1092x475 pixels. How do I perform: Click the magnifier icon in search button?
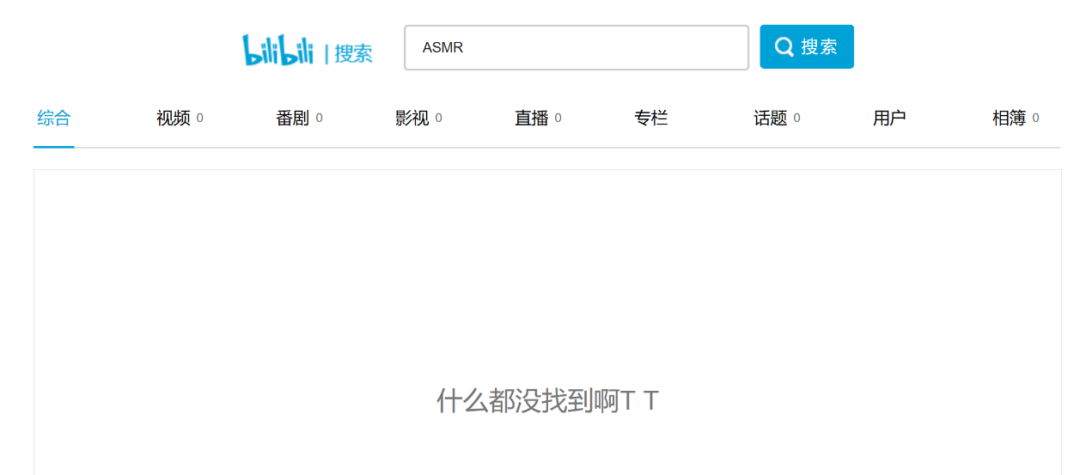click(784, 46)
